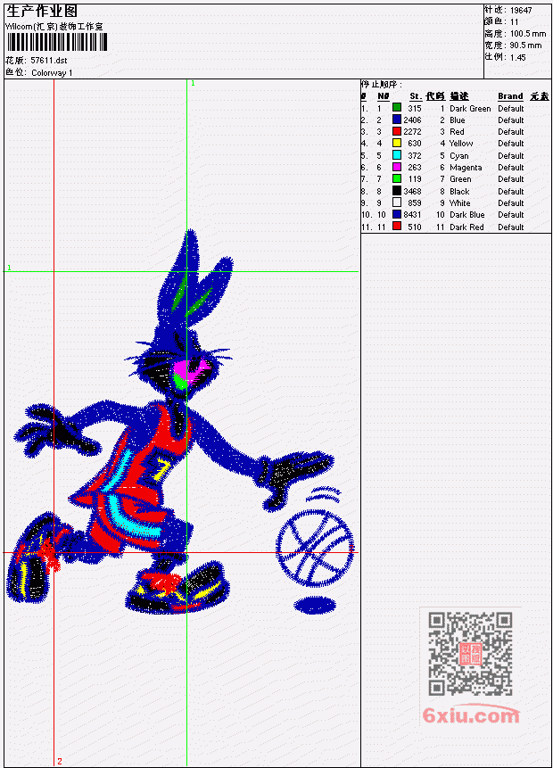Click the "St." column header
This screenshot has width=553, height=768.
416,96
